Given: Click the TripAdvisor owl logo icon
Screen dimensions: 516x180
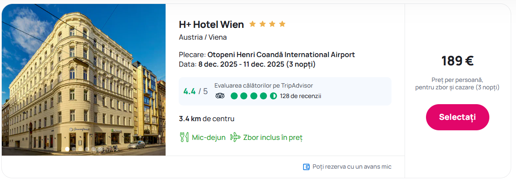Looking at the screenshot, I should 220,96.
